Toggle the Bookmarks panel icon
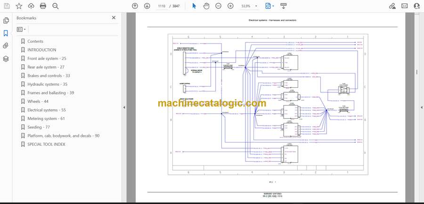This screenshot has width=424, height=204. (x=6, y=33)
